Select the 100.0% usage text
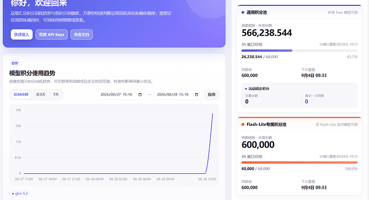 click(351, 169)
